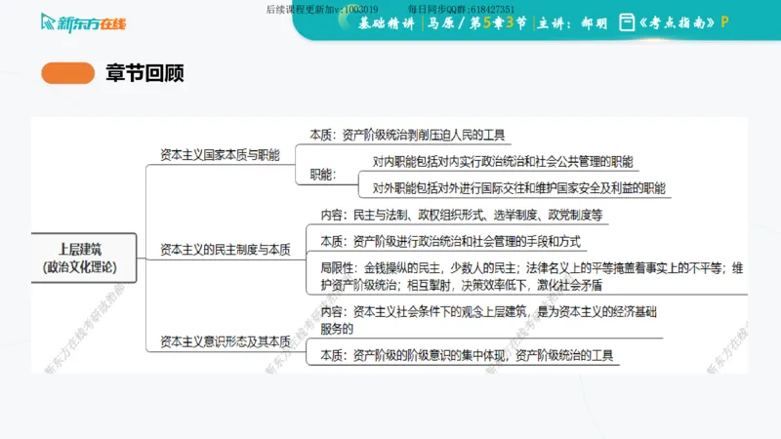This screenshot has width=781, height=439.
Task: Click the 对外职能包括对外进行国际交往 line
Action: (x=518, y=188)
